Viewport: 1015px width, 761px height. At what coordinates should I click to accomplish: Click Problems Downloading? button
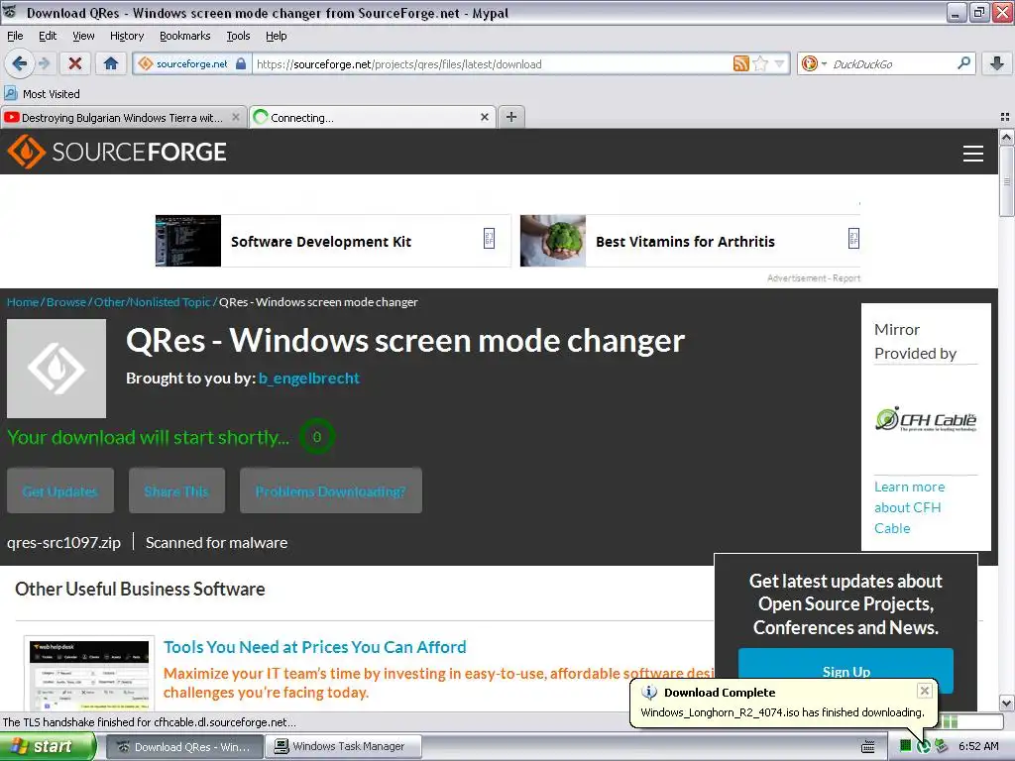point(331,490)
